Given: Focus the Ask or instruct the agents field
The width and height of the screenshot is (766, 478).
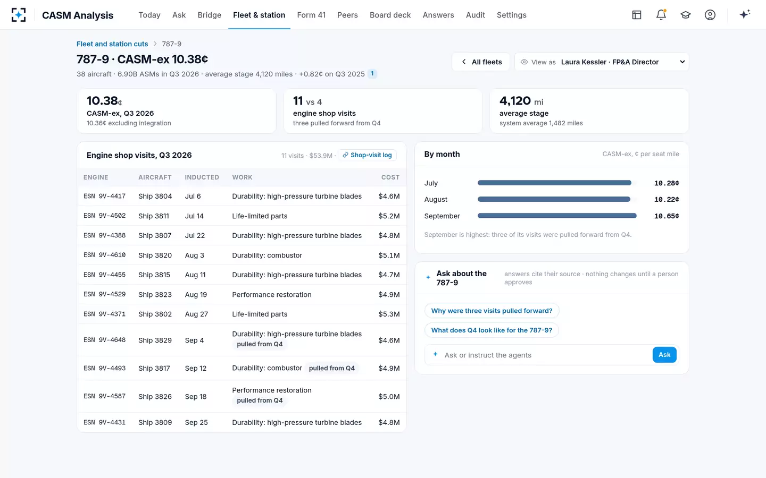Looking at the screenshot, I should click(x=547, y=355).
